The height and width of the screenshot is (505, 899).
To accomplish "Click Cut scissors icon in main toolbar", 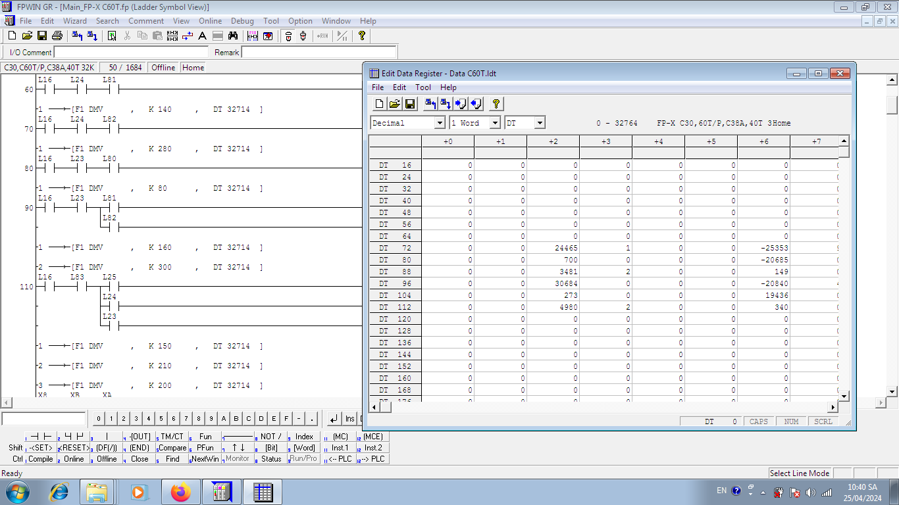I will click(127, 36).
